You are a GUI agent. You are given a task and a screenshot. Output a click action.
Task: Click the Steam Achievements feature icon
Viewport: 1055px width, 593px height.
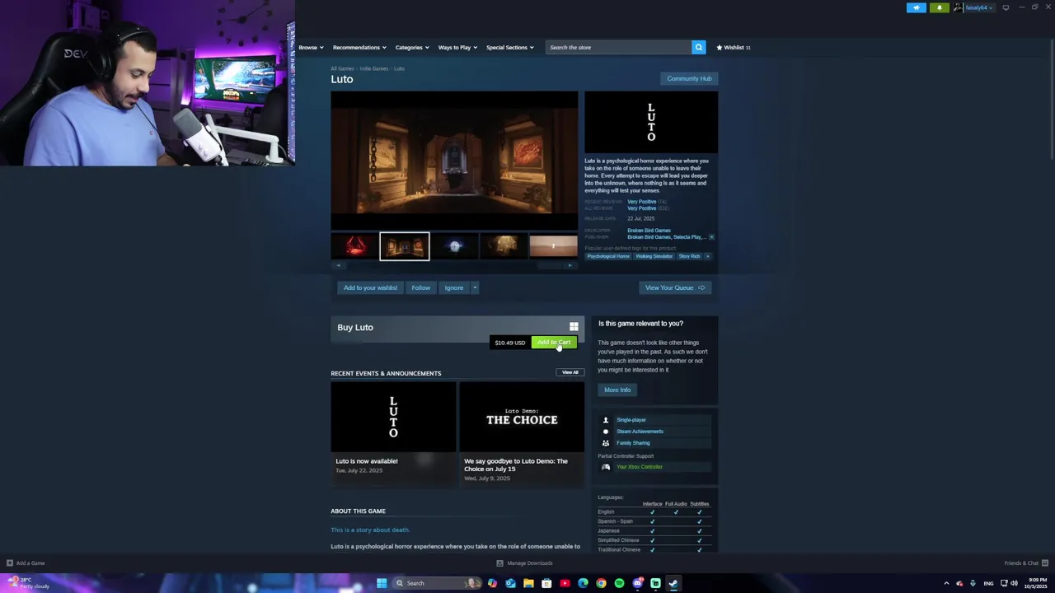[606, 432]
